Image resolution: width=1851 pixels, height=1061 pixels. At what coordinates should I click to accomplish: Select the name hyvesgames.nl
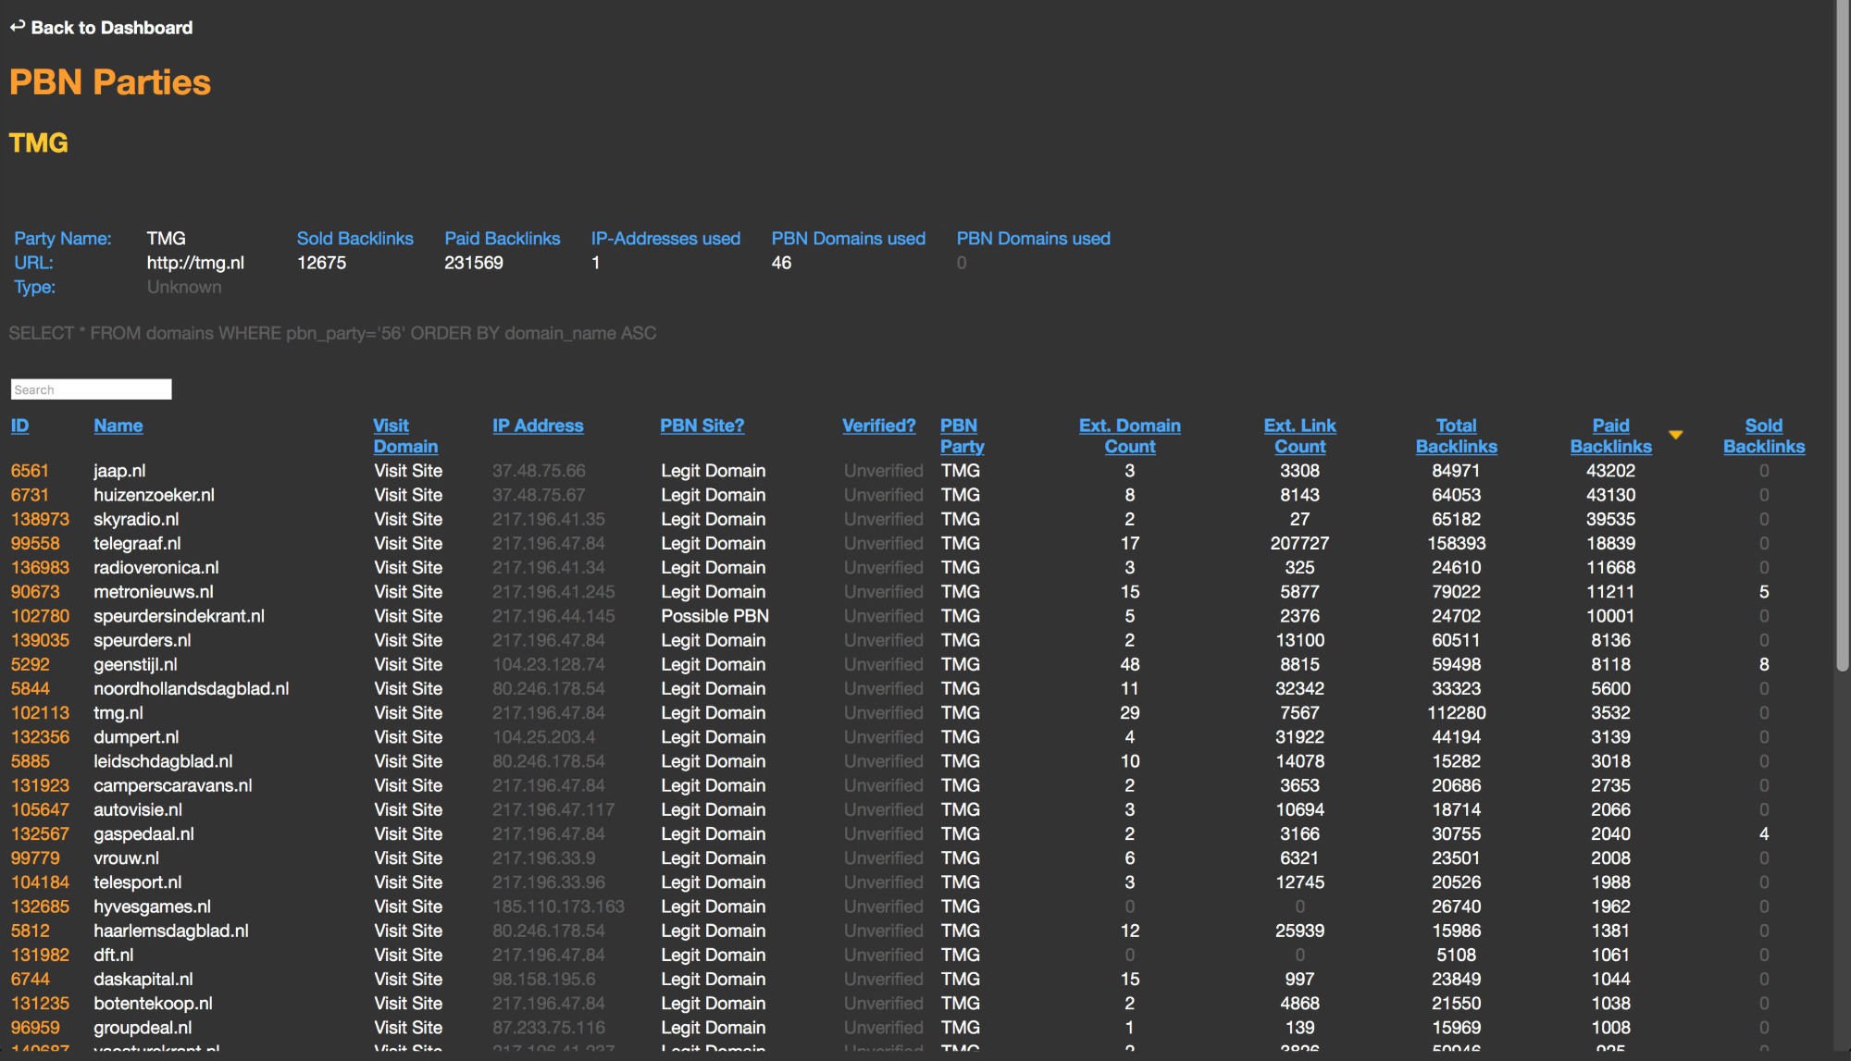point(152,907)
